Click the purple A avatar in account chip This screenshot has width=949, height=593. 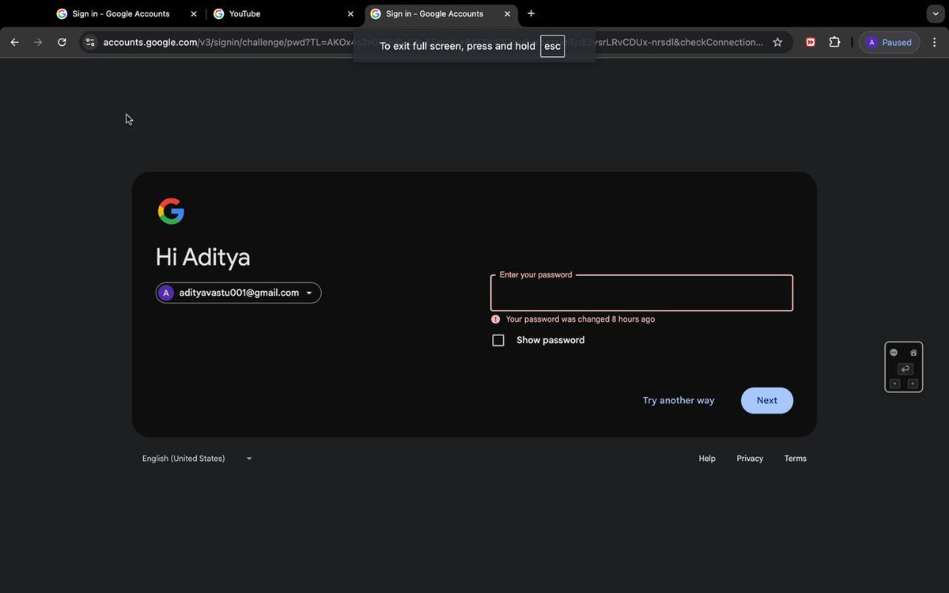point(166,293)
